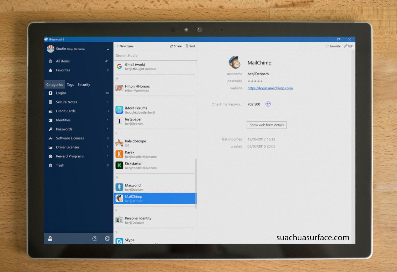Image resolution: width=397 pixels, height=272 pixels.
Task: Click the Kayak entry email subtitle
Action: click(141, 157)
